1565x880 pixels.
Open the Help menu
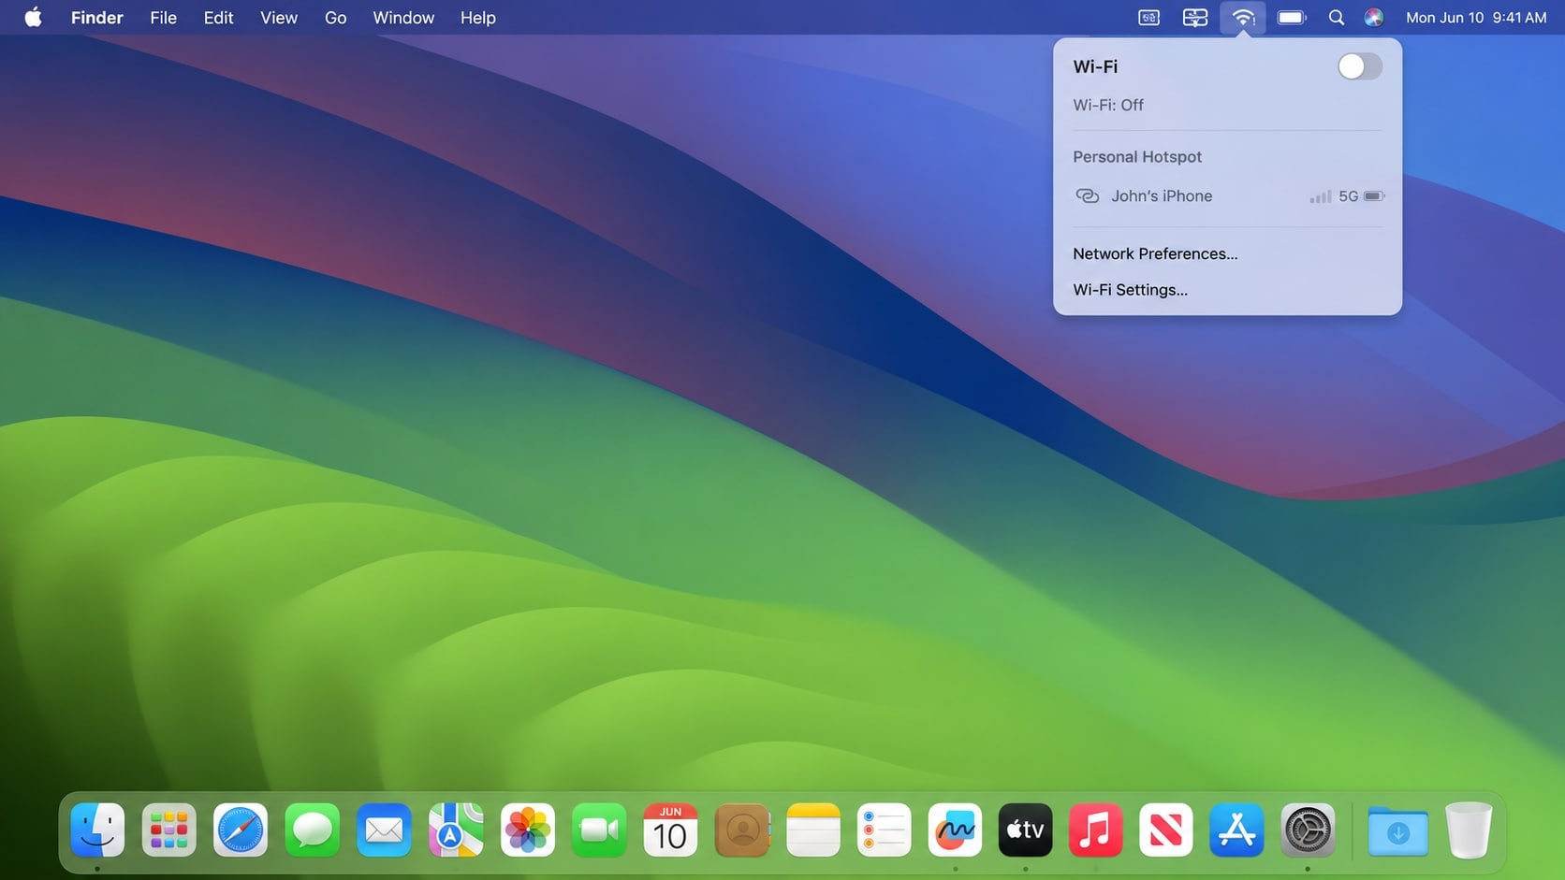(477, 18)
